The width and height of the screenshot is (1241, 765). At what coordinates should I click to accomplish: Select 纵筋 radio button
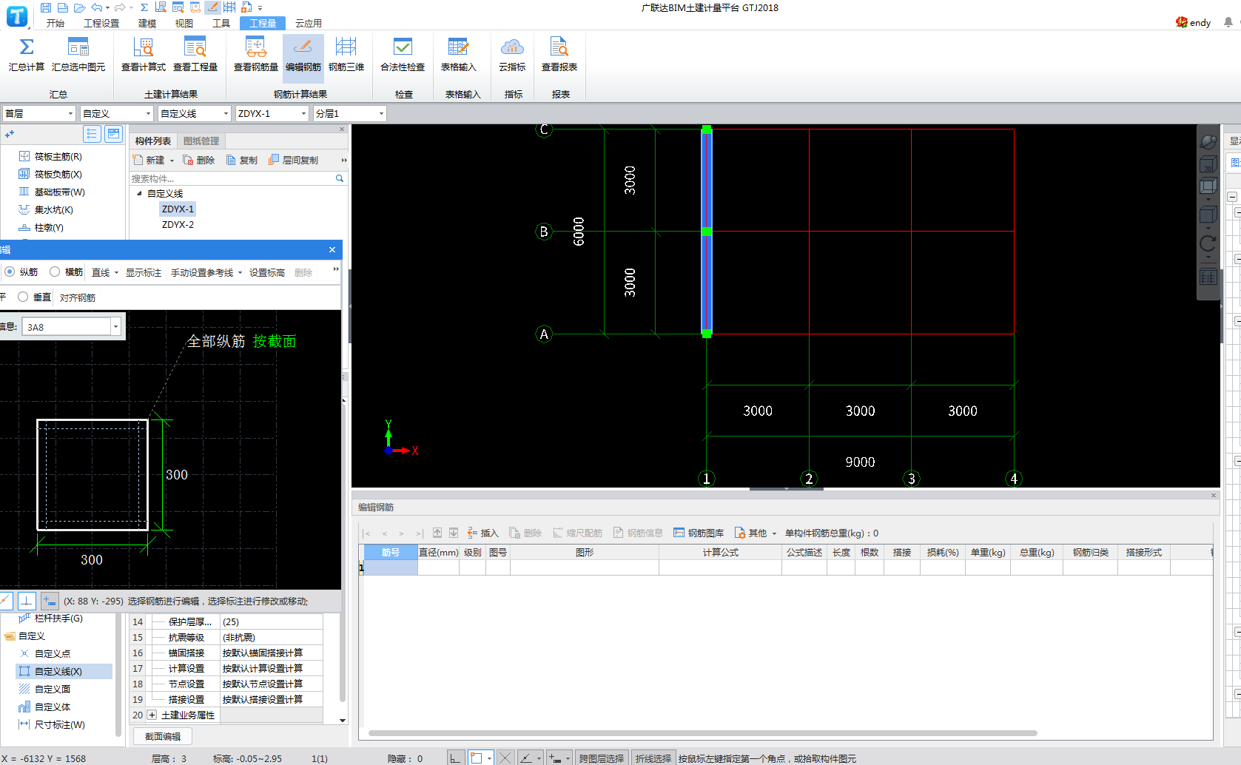tap(10, 272)
